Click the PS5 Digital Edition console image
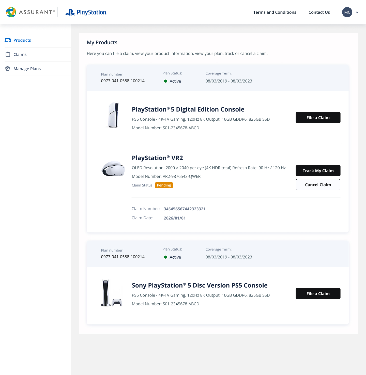Image resolution: width=366 pixels, height=375 pixels. coord(113,115)
